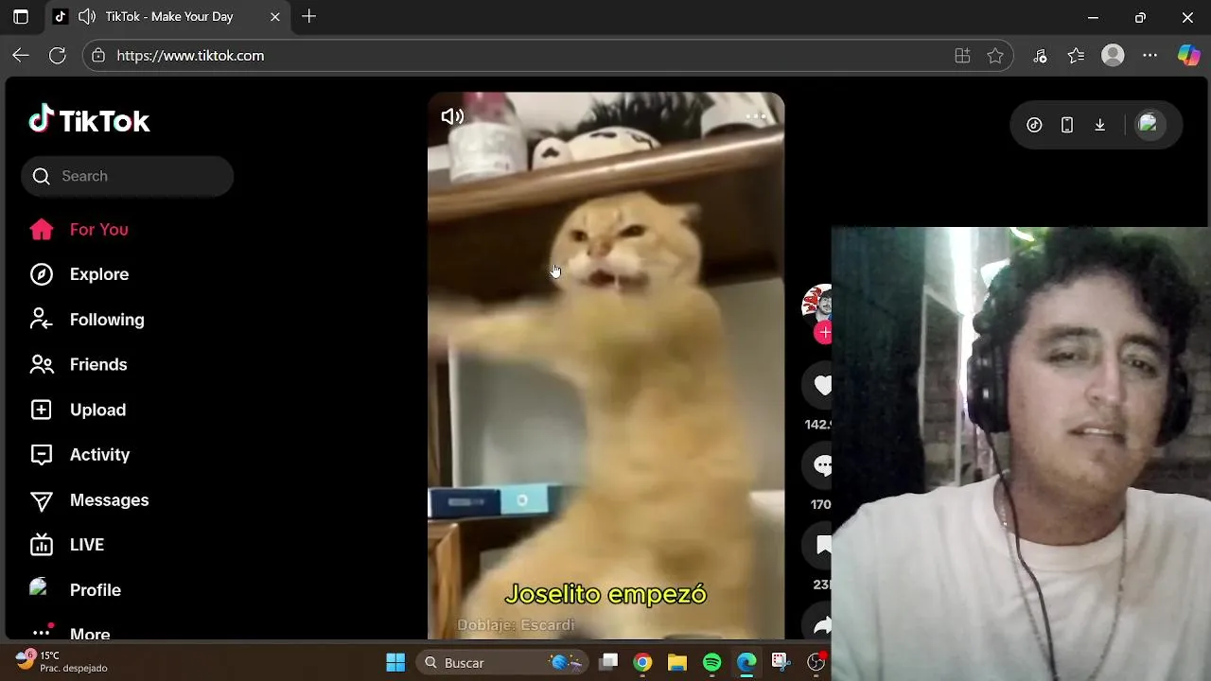Open a new browser tab
Viewport: 1211px width, 681px height.
click(308, 16)
